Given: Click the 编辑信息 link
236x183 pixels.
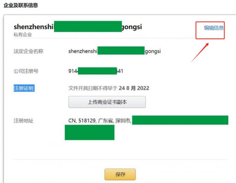Looking at the screenshot, I should coord(213,28).
